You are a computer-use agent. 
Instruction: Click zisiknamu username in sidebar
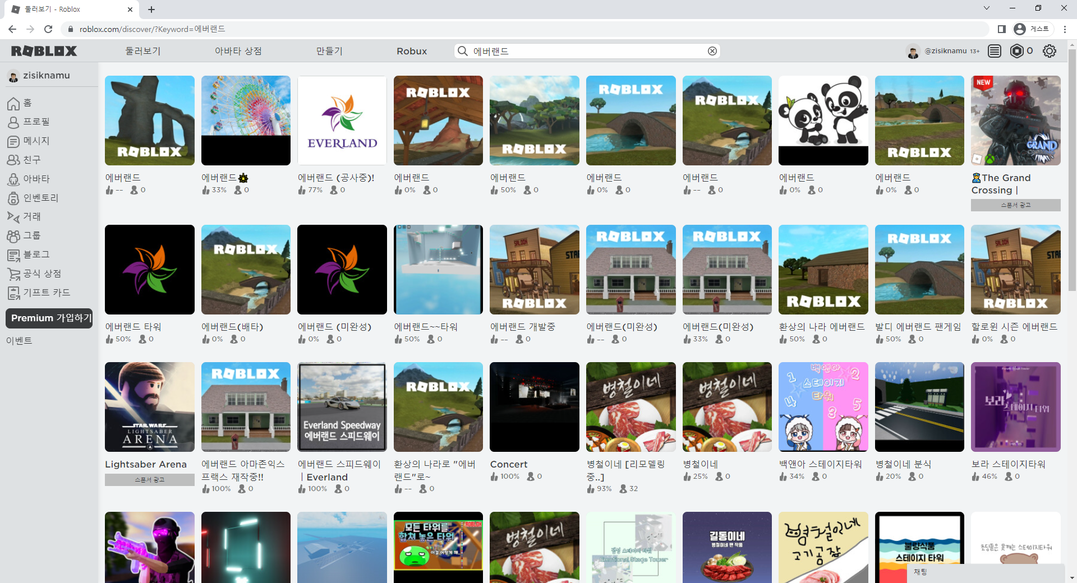[47, 75]
